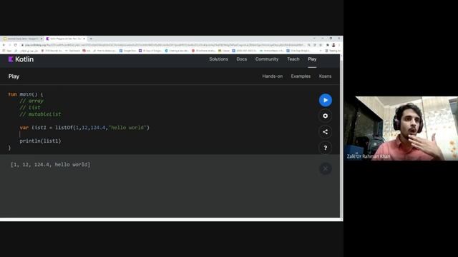
Task: Close the Kotlin Playground browser tab
Action: click(x=84, y=39)
